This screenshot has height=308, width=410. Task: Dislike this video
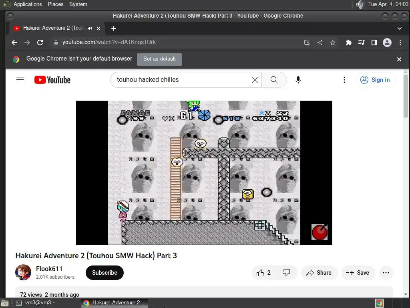pyautogui.click(x=287, y=273)
